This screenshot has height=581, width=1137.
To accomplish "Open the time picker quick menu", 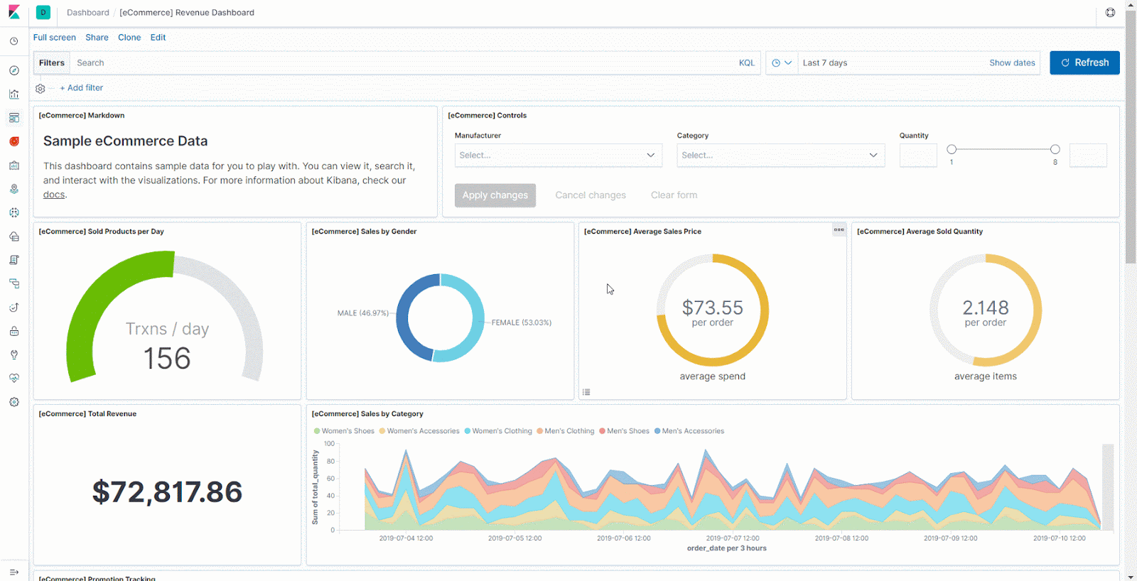I will tap(782, 63).
